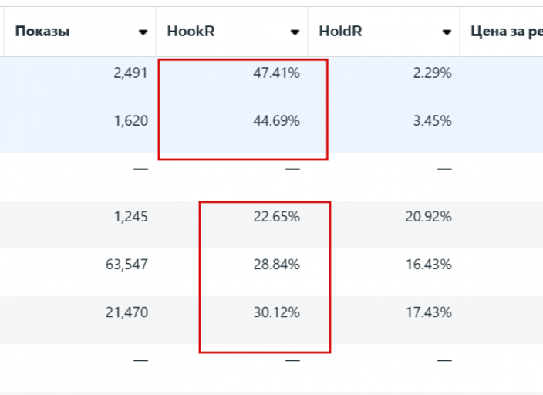Image resolution: width=543 pixels, height=395 pixels.
Task: Select the 2.29% HoldR cell
Action: 432,73
